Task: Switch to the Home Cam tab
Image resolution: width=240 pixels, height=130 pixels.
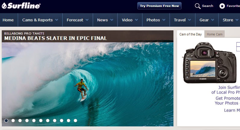Action: (x=215, y=34)
